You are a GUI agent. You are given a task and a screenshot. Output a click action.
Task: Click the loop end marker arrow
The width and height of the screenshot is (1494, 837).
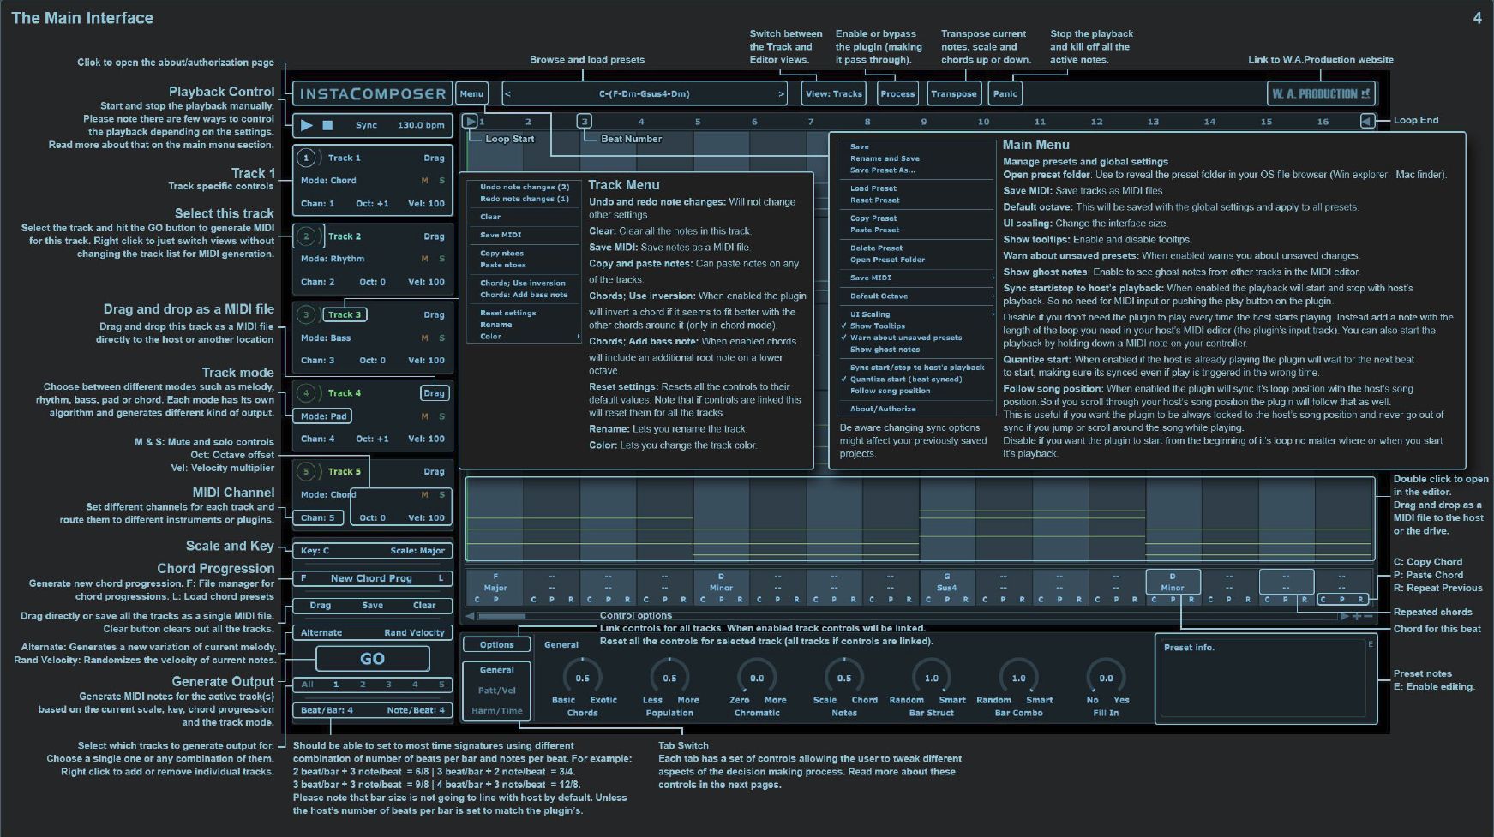coord(1366,122)
